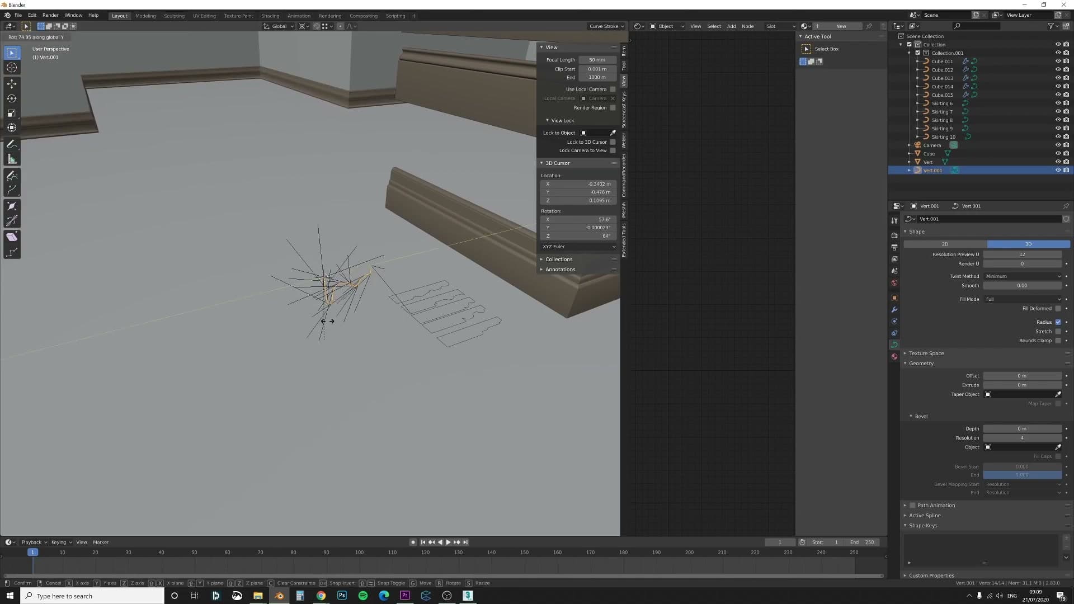Open the Add menu in node editor
1074x604 pixels.
[731, 26]
